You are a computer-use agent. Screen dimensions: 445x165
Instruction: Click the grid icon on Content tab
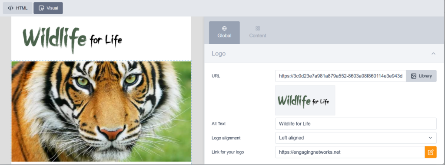[258, 28]
